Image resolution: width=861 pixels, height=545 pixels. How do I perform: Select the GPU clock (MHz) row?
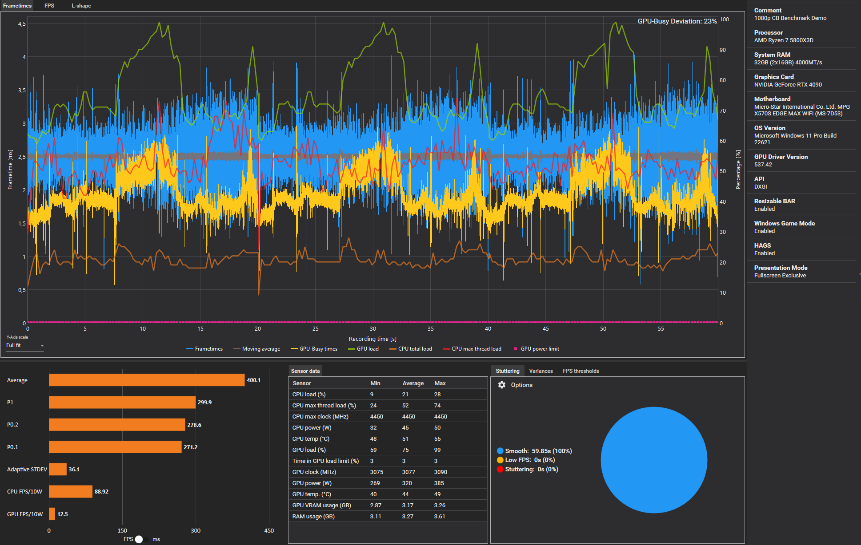coord(388,472)
